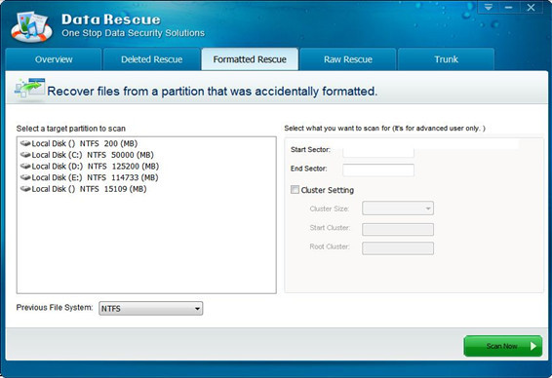This screenshot has height=378, width=552.
Task: Click the disk icon of the 15109 MB partition
Action: (25, 189)
